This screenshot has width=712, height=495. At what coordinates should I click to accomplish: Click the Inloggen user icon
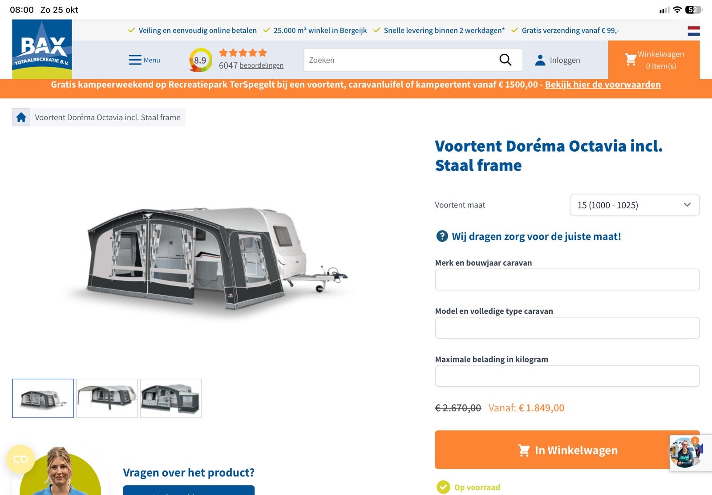(x=540, y=60)
